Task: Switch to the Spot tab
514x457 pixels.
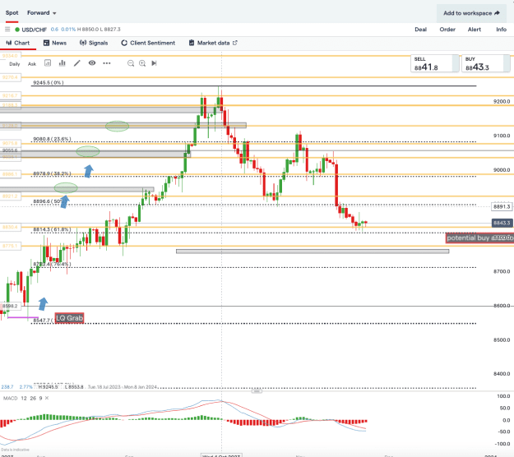Action: (12, 13)
